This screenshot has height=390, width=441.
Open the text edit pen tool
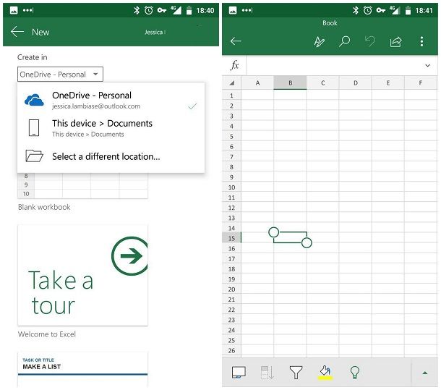coord(320,41)
